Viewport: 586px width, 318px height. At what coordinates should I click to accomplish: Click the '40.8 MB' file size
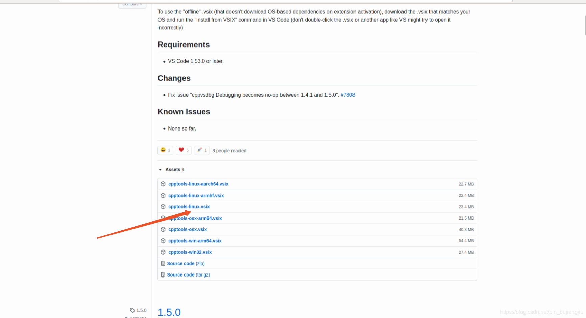tap(466, 230)
